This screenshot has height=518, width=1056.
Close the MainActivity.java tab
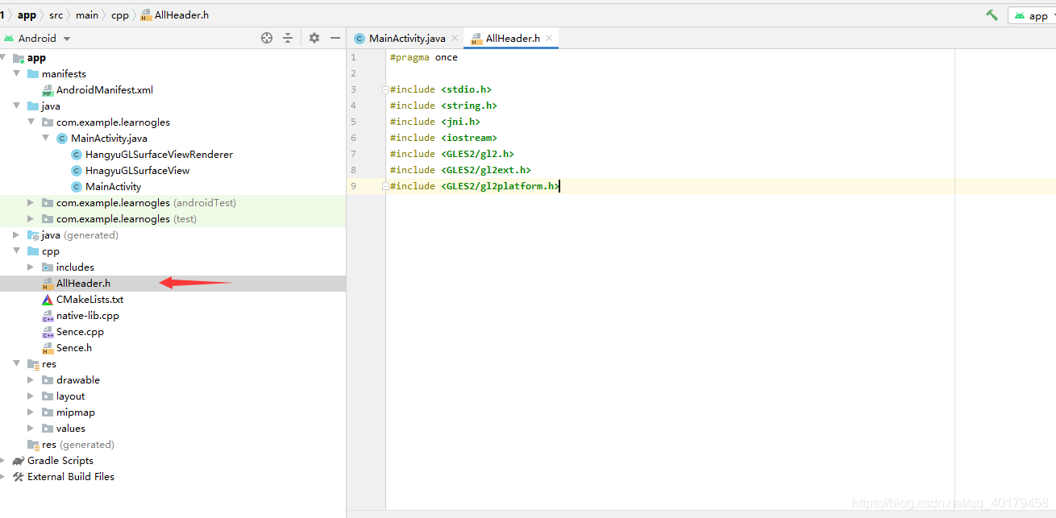(x=455, y=38)
